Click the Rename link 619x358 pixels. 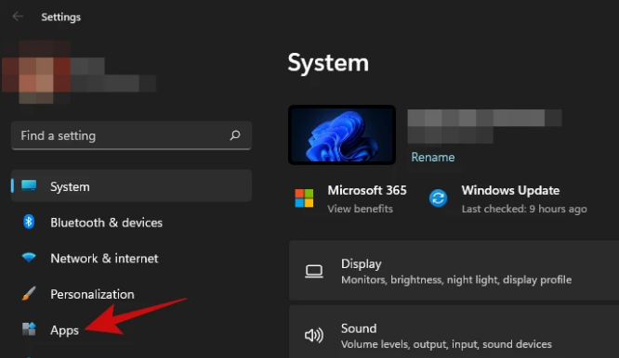click(x=433, y=157)
